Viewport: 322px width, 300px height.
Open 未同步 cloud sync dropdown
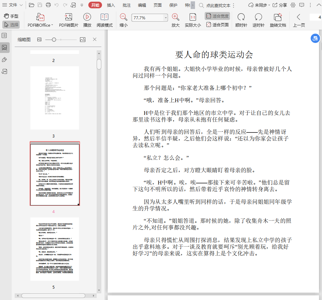[x=259, y=5]
